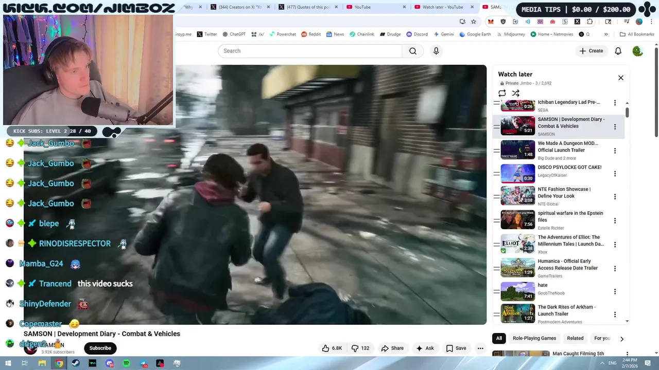Open the Google Earth bookmark
Image resolution: width=659 pixels, height=370 pixels.
(x=475, y=34)
